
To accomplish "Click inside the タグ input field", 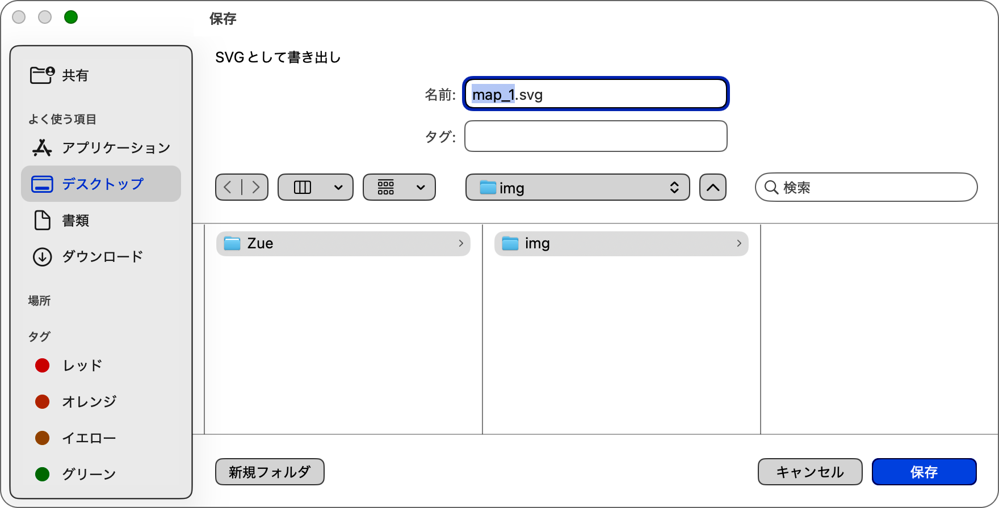I will click(x=595, y=136).
